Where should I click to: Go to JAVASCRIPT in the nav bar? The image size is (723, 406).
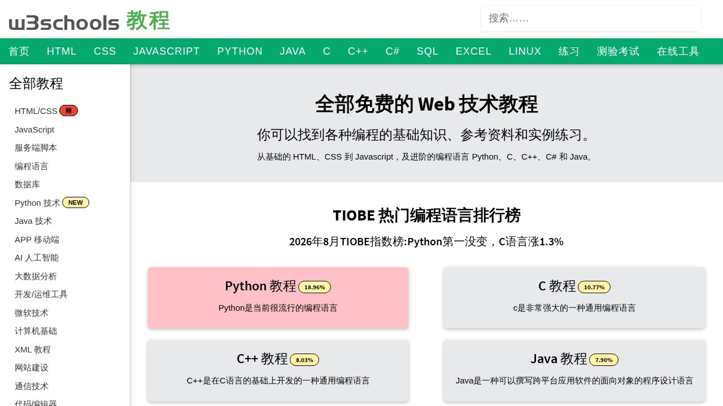[x=167, y=51]
